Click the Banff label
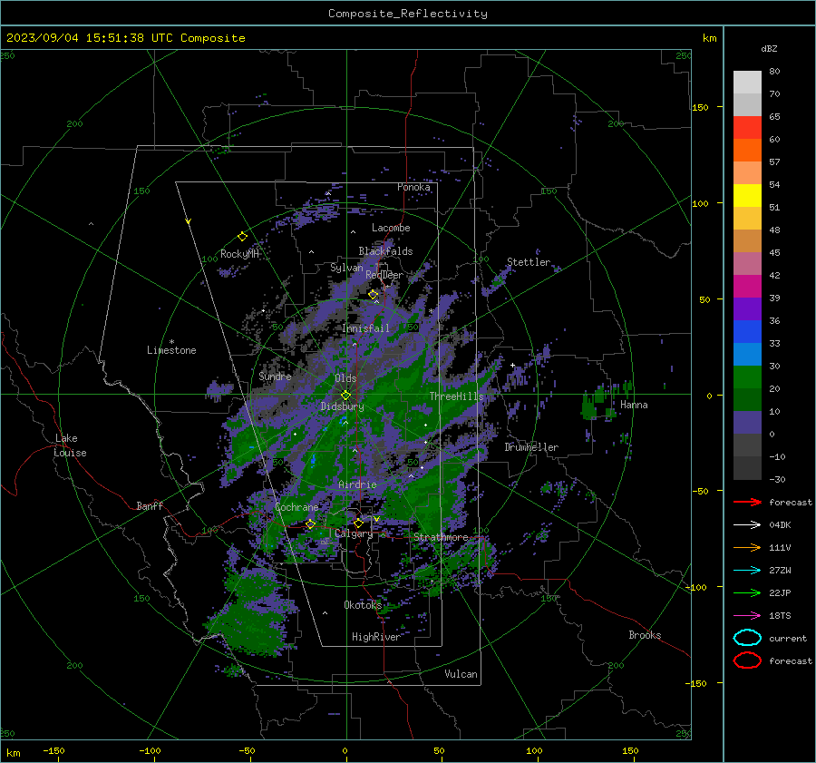 [150, 505]
